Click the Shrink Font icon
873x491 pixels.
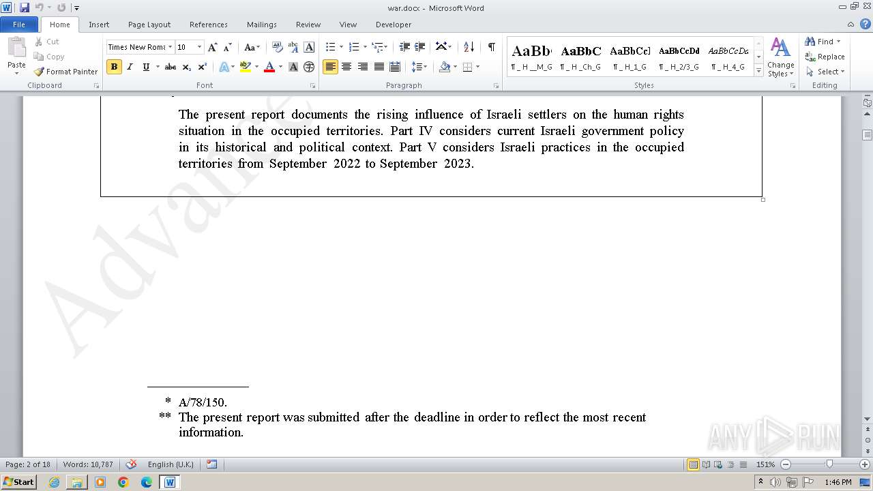coord(228,47)
